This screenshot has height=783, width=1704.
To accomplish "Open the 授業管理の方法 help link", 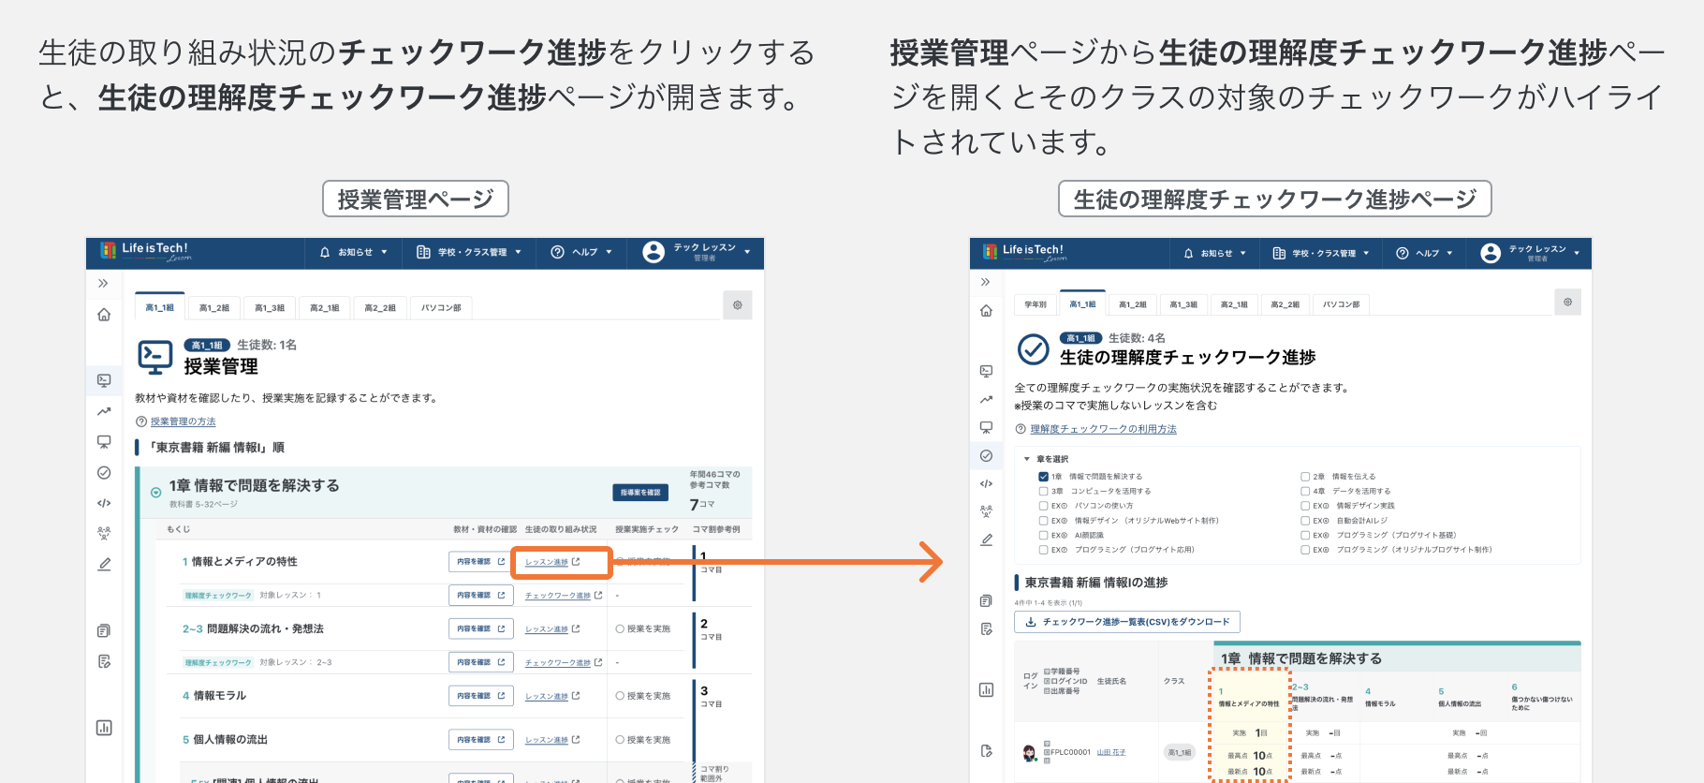I will click(x=184, y=421).
